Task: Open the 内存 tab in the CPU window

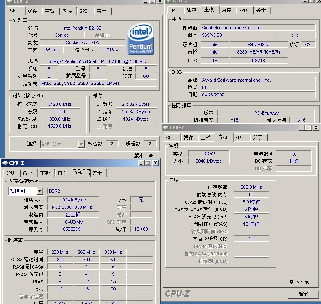Action: tap(67, 11)
